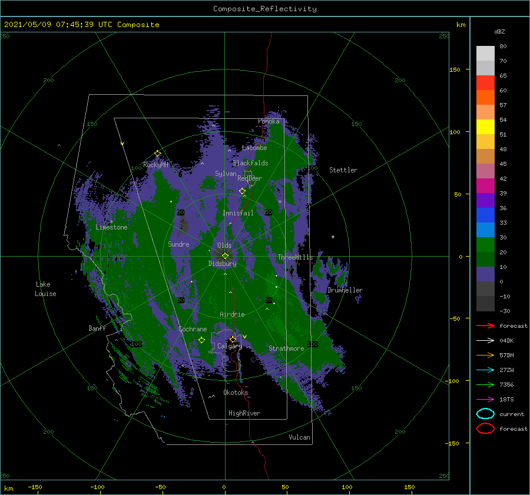Screen dimensions: 530x495
Task: Click the Cochrane town label
Action: tap(193, 329)
